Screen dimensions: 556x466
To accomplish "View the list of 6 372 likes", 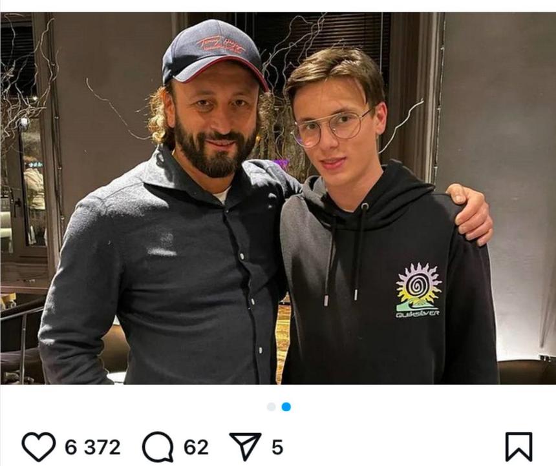I will [92, 447].
